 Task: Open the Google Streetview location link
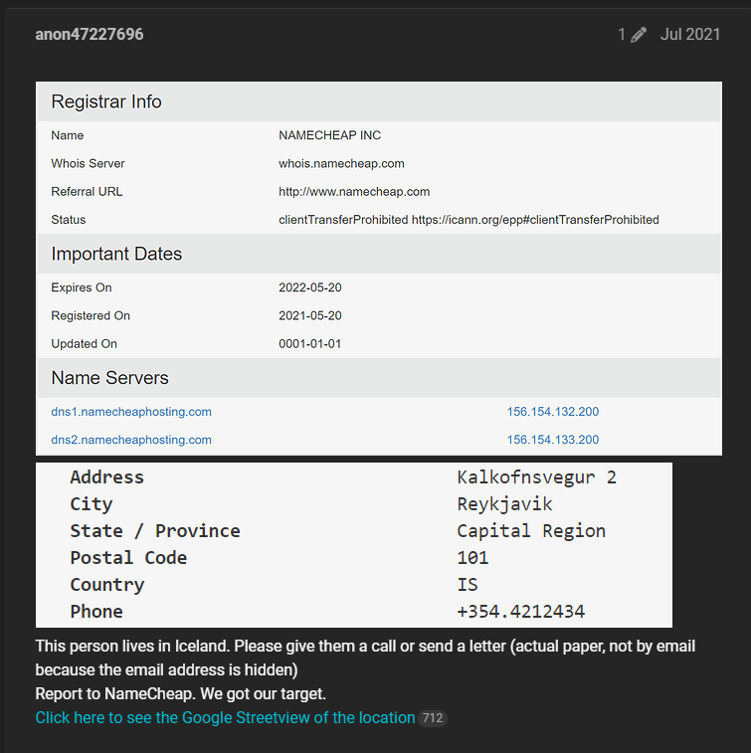click(x=225, y=717)
